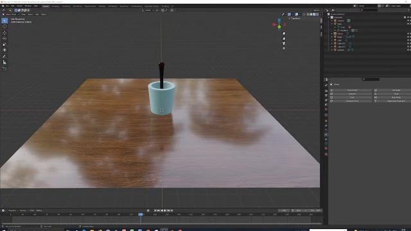Add Force Field physics to object
The height and width of the screenshot is (231, 411).
[352, 90]
